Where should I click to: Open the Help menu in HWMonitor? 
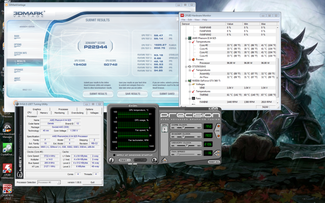click(x=205, y=20)
